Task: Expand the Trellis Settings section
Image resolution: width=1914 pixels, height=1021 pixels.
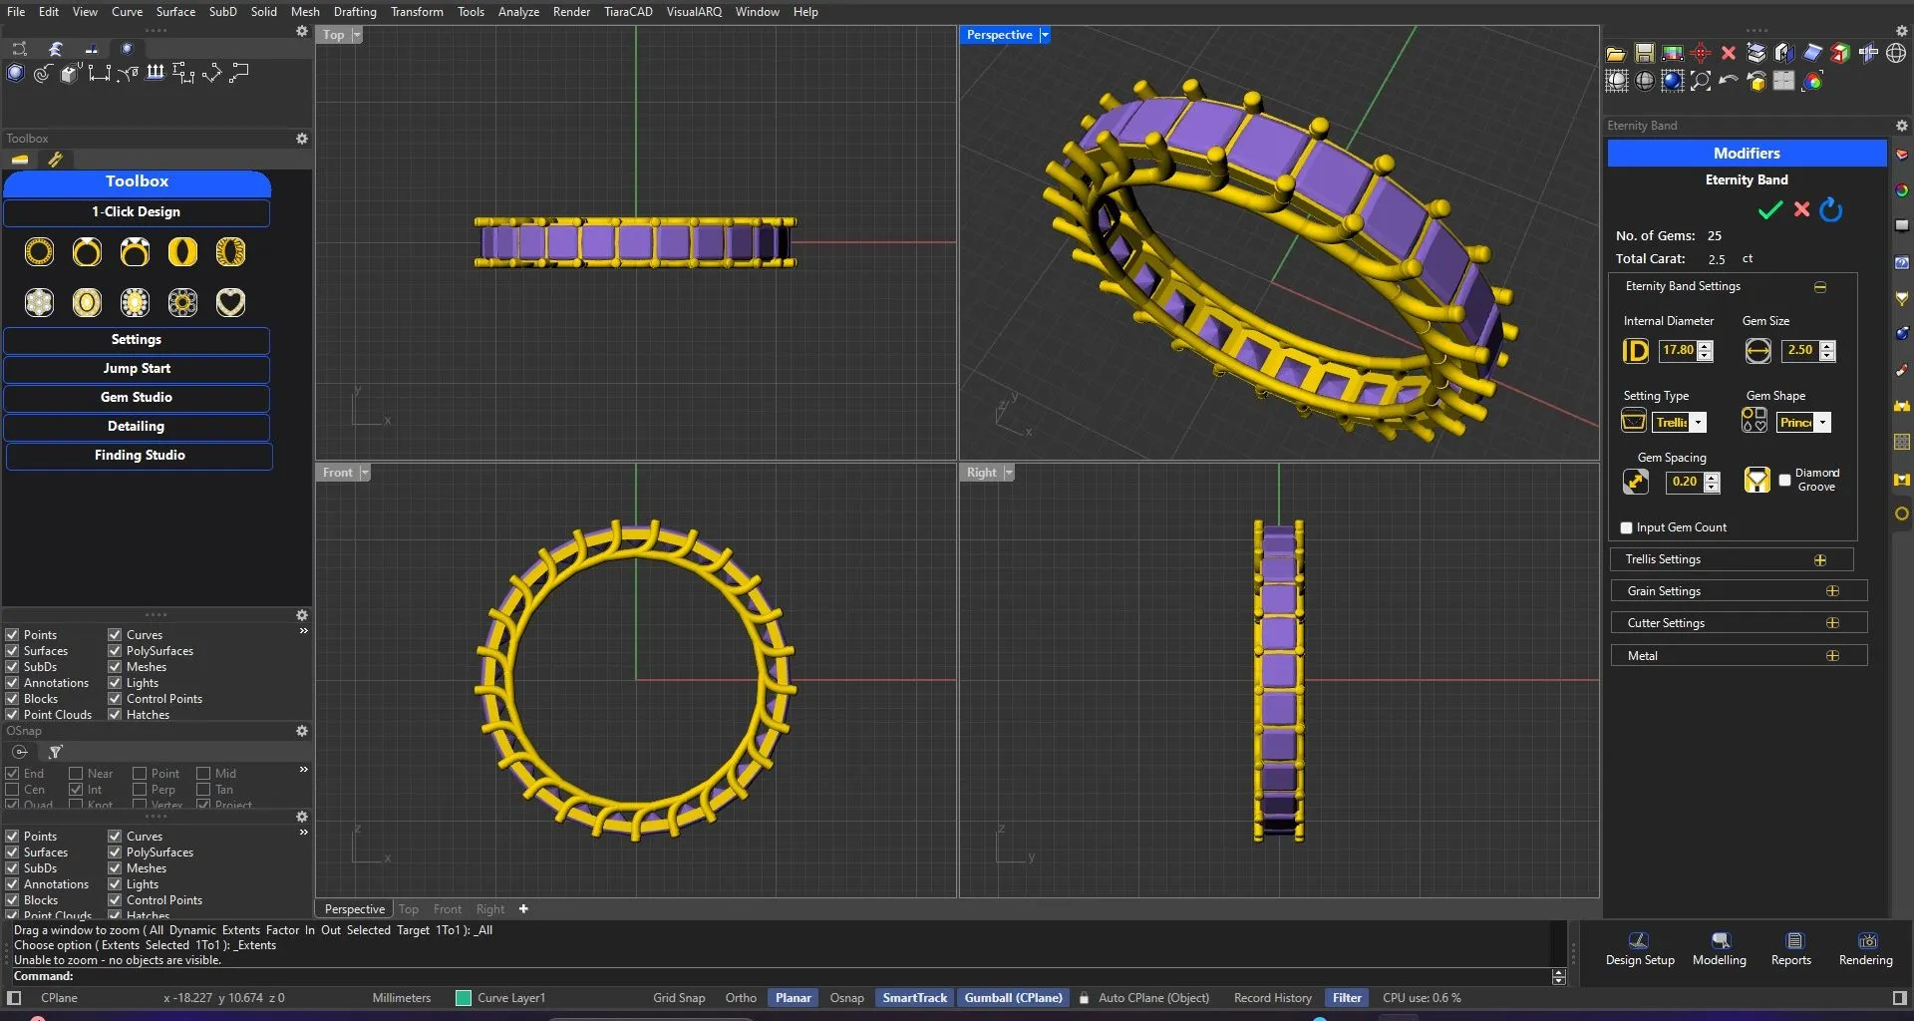Action: pyautogui.click(x=1819, y=560)
